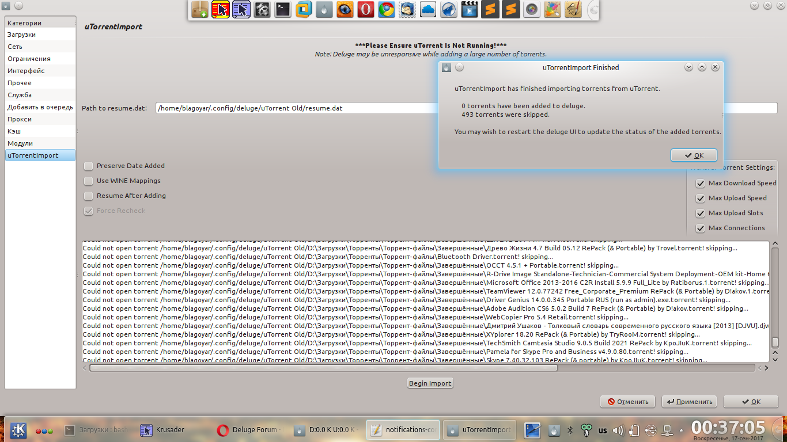Viewport: 787px width, 442px height.
Task: Open the Модули category
Action: click(x=40, y=143)
